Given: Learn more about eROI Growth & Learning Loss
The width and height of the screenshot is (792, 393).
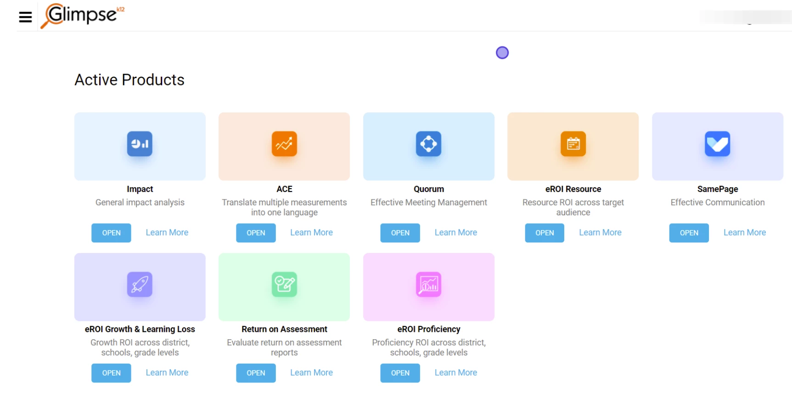Looking at the screenshot, I should [x=167, y=372].
